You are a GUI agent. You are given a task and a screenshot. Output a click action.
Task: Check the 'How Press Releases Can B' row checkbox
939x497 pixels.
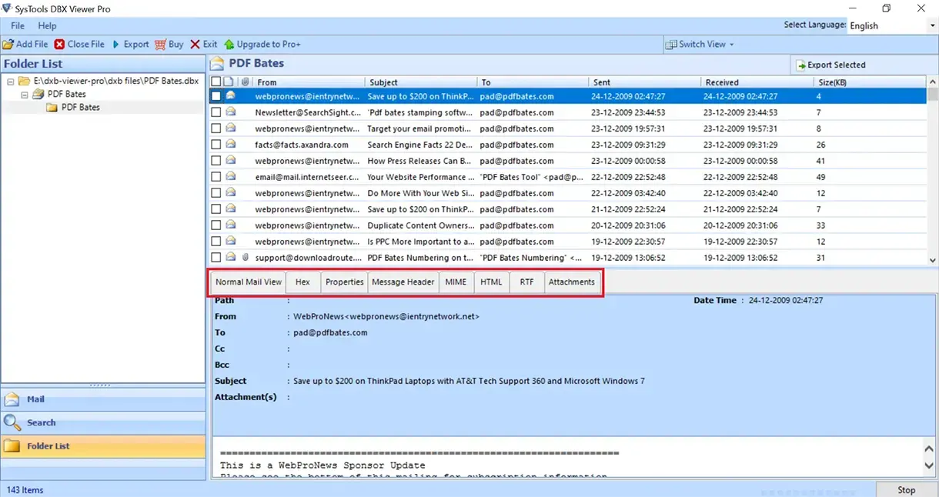(216, 161)
